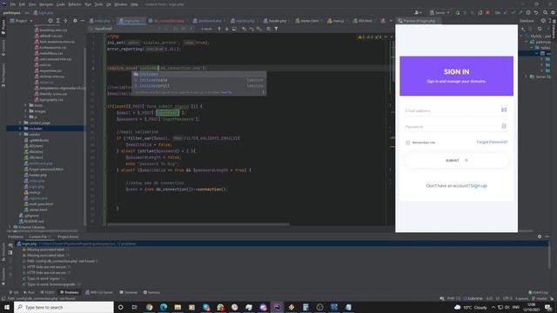557x313 pixels.
Task: Toggle the Remember me checkbox
Action: (408, 143)
